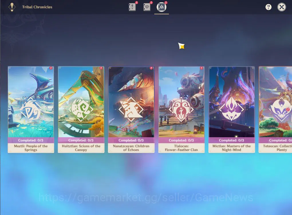This screenshot has height=215, width=292.
Task: Open the Huitztlan: Scions of the Canopy card
Action: [x=81, y=110]
